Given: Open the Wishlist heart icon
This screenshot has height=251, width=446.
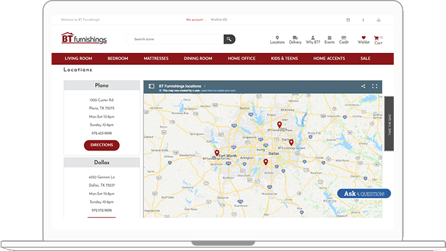Looking at the screenshot, I should pyautogui.click(x=363, y=38).
